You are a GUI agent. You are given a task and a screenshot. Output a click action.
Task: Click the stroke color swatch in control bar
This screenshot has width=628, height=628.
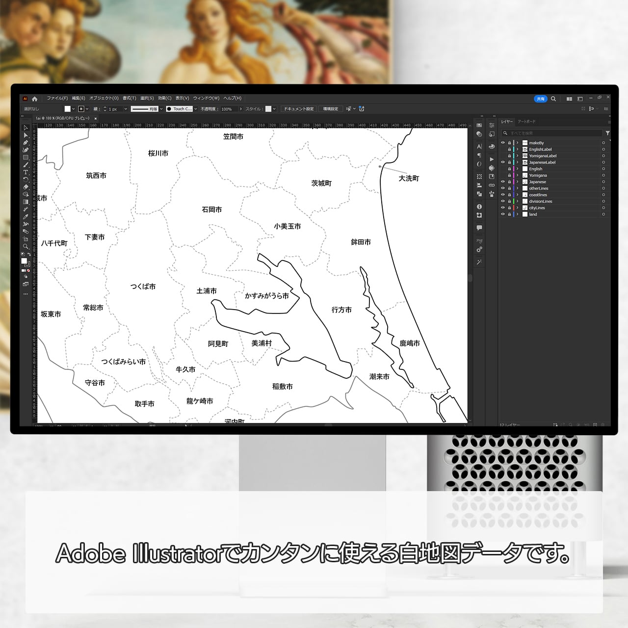point(81,109)
